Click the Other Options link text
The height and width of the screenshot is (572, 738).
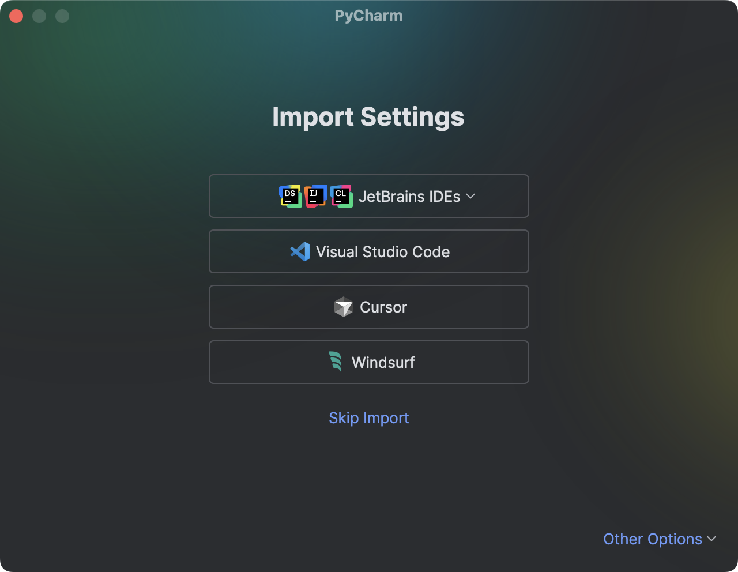[653, 539]
